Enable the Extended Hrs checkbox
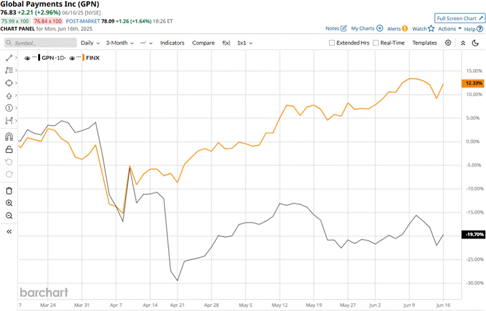The height and width of the screenshot is (311, 486). (332, 43)
